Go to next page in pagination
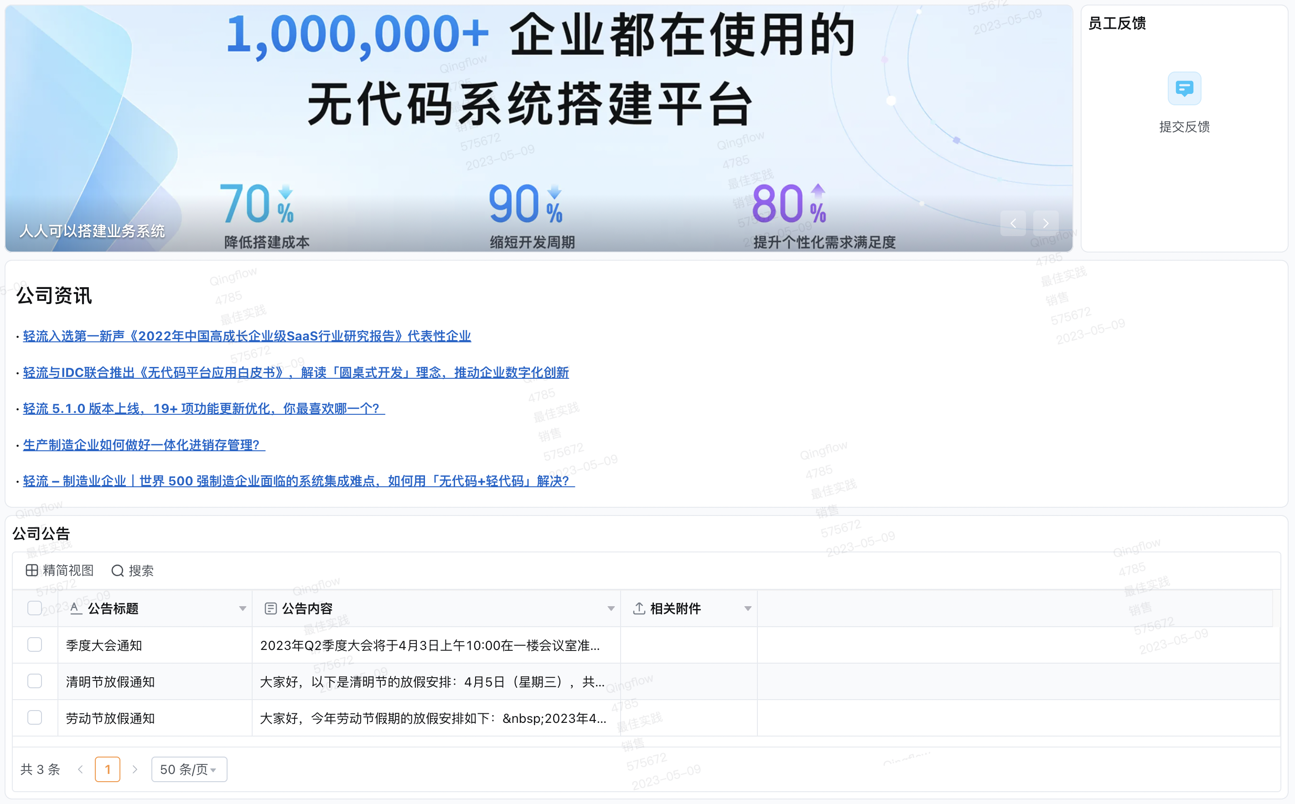This screenshot has width=1295, height=804. point(135,769)
